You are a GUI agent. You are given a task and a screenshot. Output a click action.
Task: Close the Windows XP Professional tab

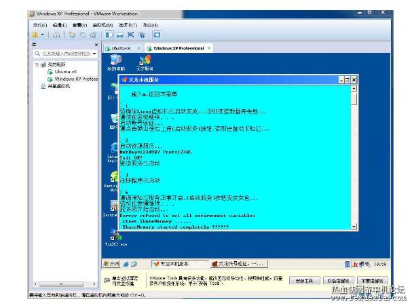pos(209,48)
